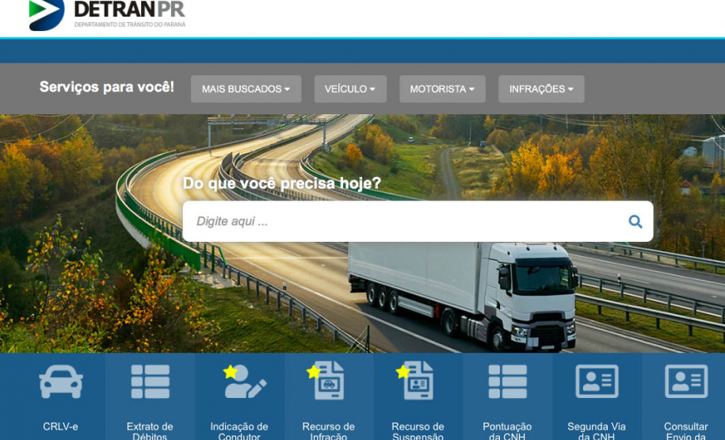The height and width of the screenshot is (440, 725).
Task: Expand the VEÍCULO dropdown menu
Action: tap(350, 89)
